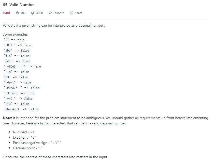Click the "Validate if a given string" sentence

point(54,25)
